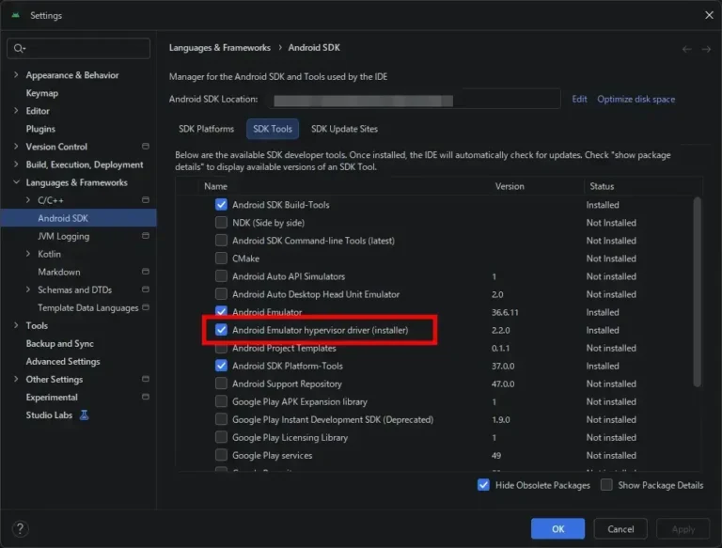Enable Show Package Details checkbox
722x548 pixels.
pyautogui.click(x=606, y=485)
